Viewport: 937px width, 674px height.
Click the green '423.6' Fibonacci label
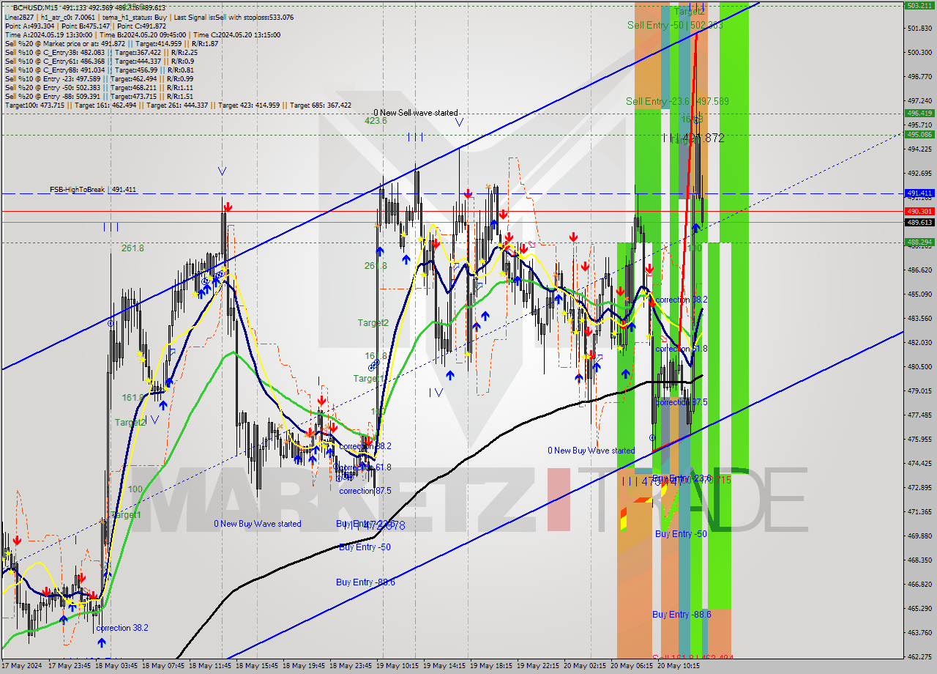(376, 121)
